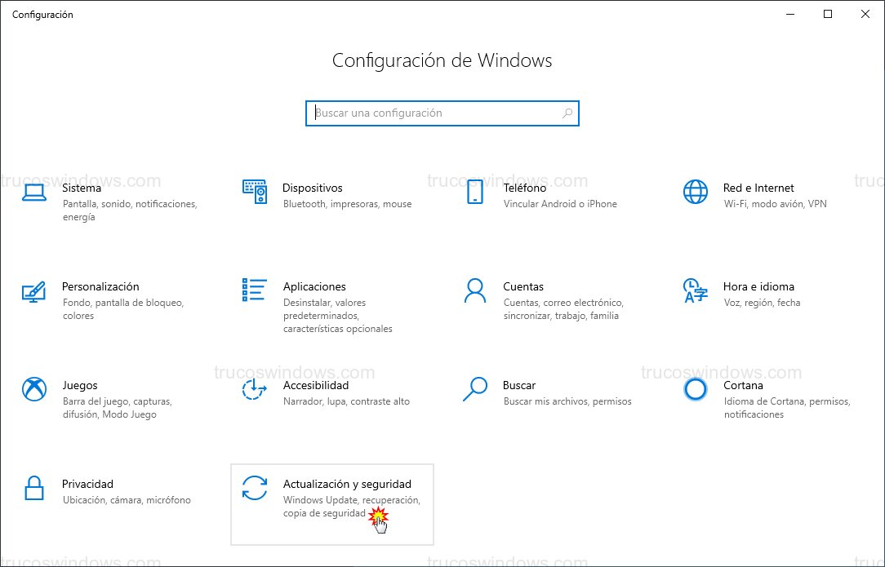Click the Teléfono phone icon
885x567 pixels.
(x=475, y=193)
